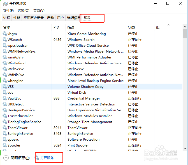Switch to the 启动 tab

tap(50, 18)
